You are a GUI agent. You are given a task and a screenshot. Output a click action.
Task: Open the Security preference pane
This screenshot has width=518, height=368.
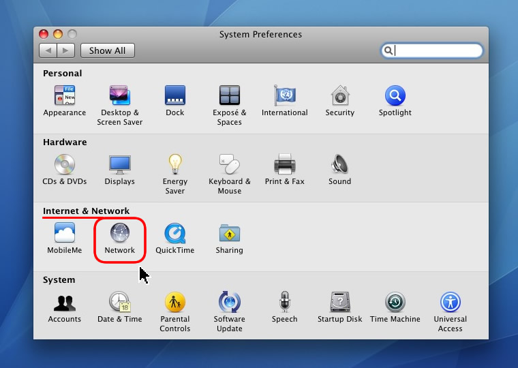[339, 96]
